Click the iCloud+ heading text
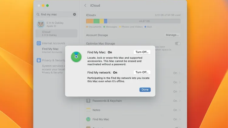The height and width of the screenshot is (128, 228). click(91, 15)
